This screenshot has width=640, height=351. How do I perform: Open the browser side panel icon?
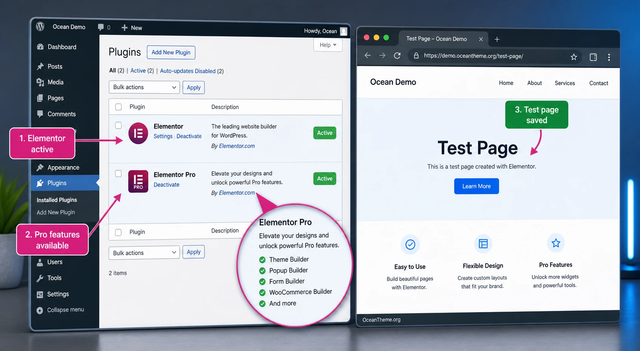coord(593,57)
